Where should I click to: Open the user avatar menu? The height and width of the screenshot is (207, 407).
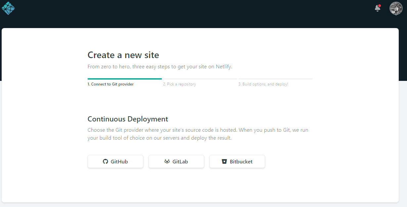pos(396,8)
